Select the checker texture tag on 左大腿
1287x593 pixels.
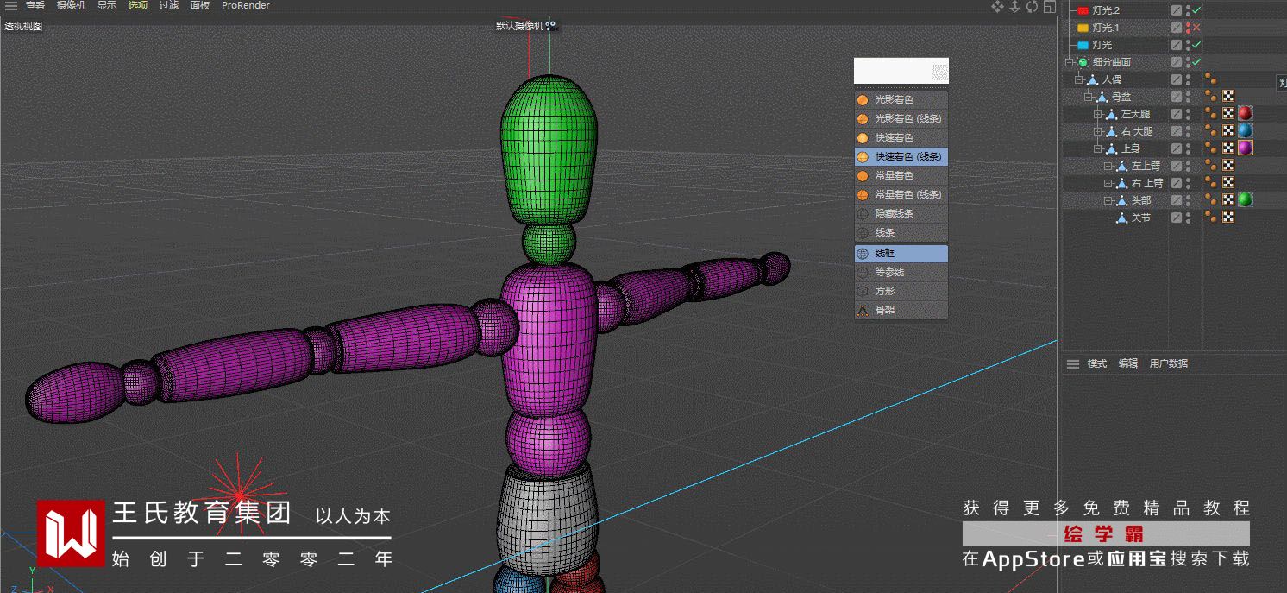1228,114
